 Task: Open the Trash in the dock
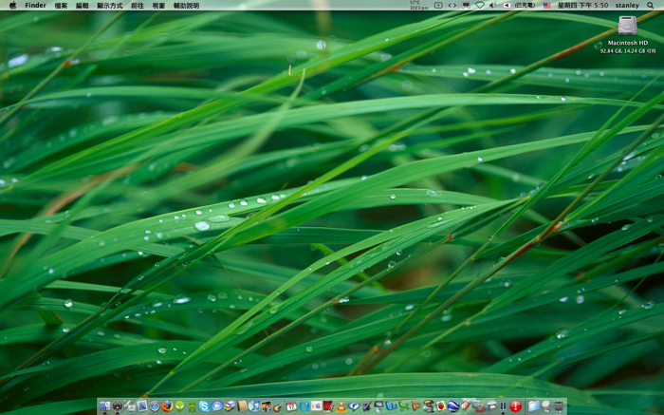pos(559,406)
